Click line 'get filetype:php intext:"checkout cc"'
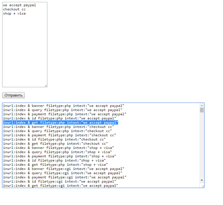The image size is (223, 205). [56, 143]
